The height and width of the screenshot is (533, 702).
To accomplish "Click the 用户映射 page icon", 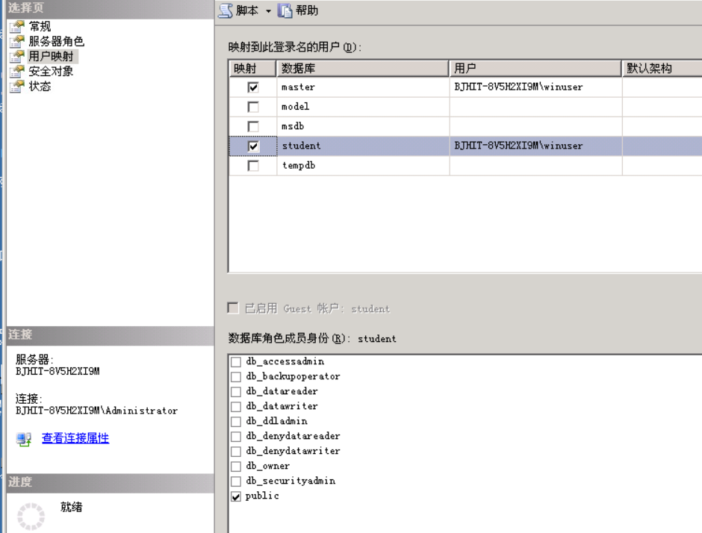I will (x=17, y=57).
